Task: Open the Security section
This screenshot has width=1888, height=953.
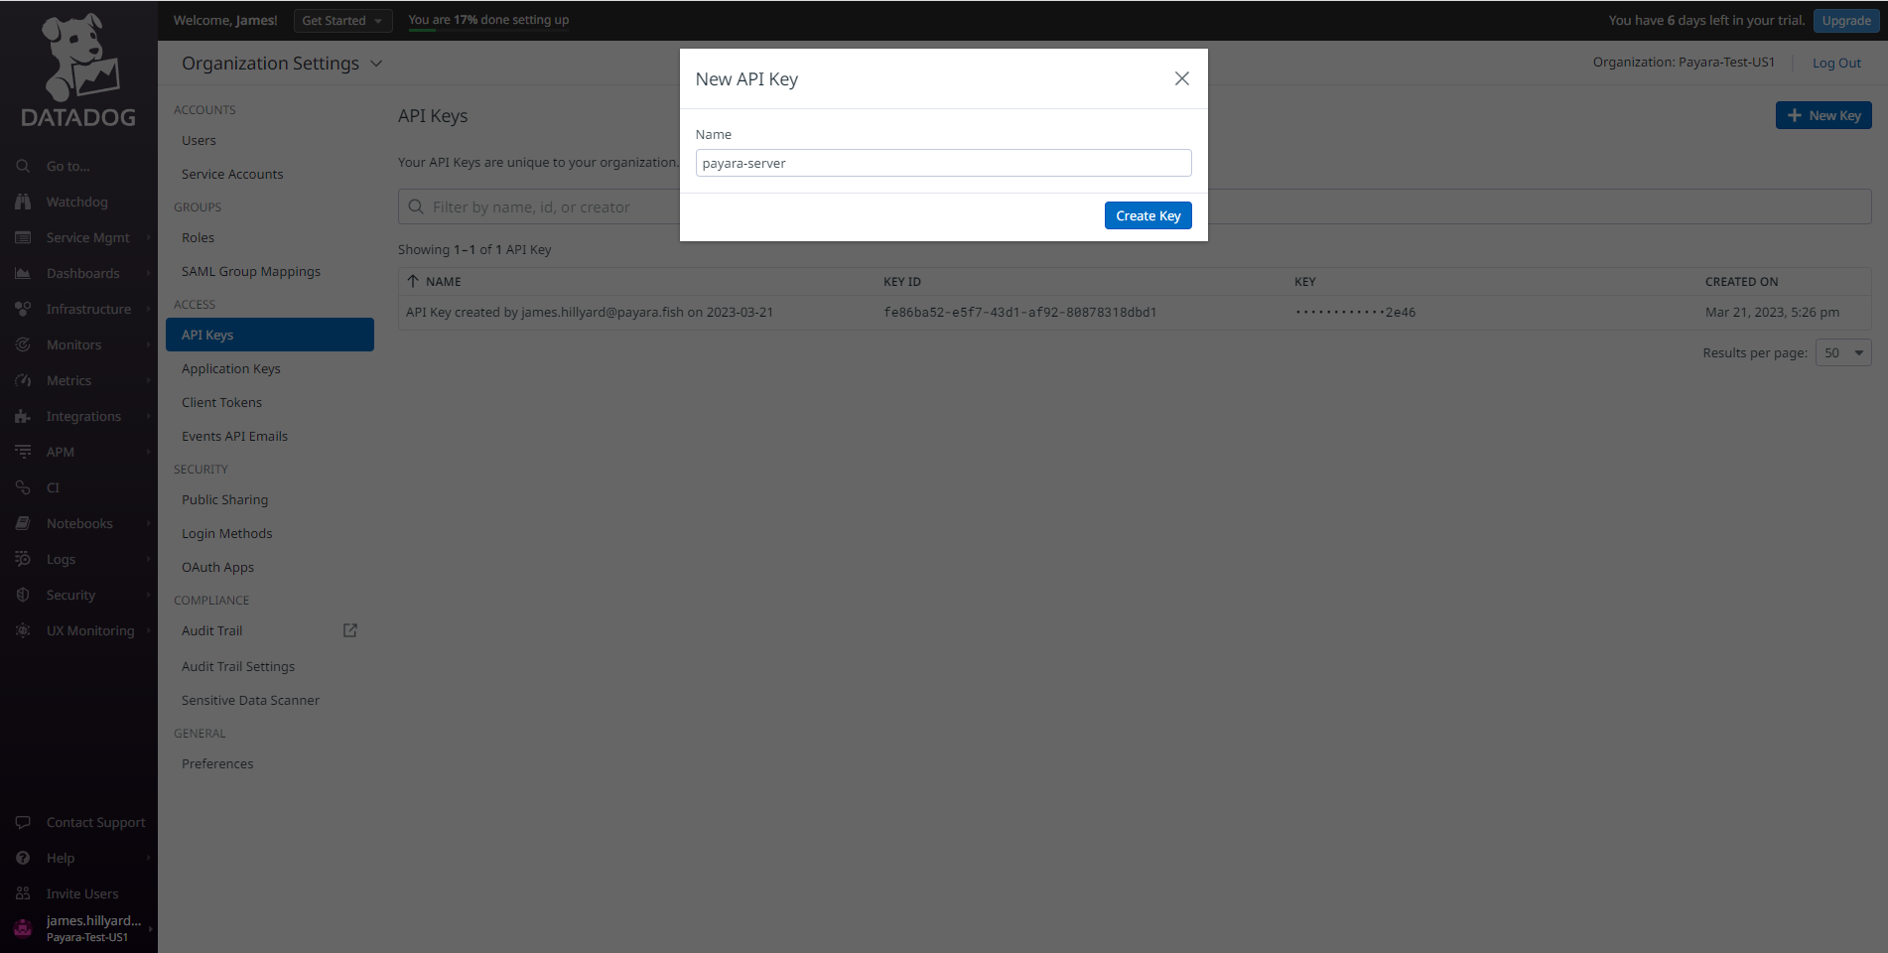Action: [x=69, y=595]
